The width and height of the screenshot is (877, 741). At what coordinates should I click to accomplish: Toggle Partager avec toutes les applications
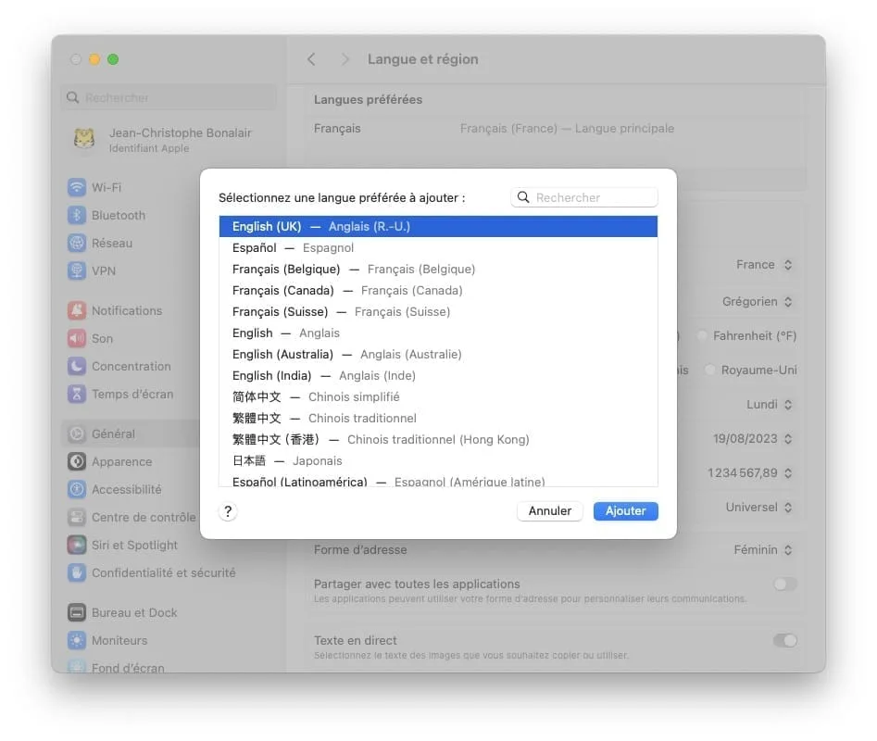[x=784, y=584]
